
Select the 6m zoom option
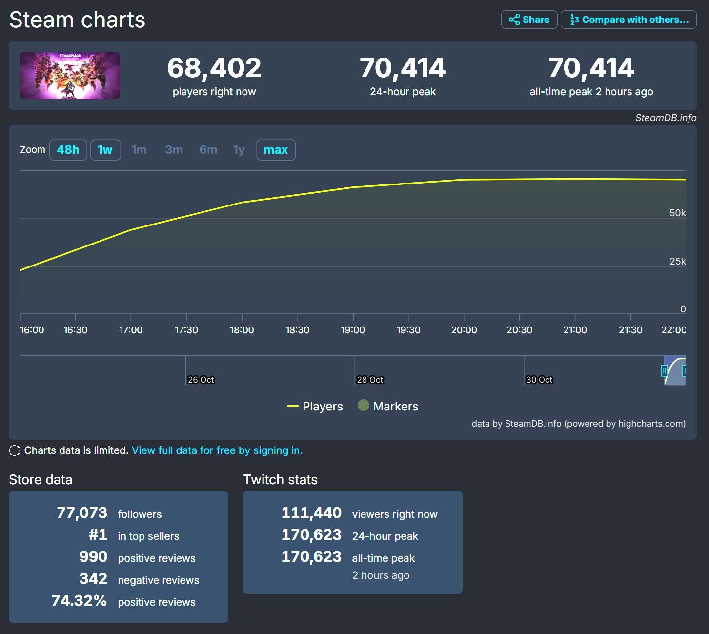tap(208, 150)
